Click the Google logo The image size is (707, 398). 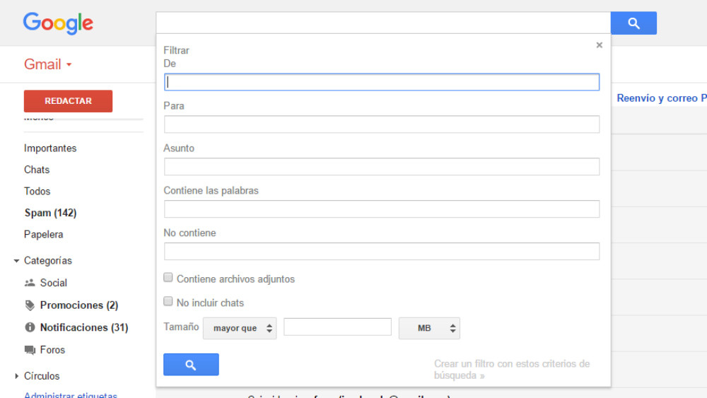pos(58,23)
